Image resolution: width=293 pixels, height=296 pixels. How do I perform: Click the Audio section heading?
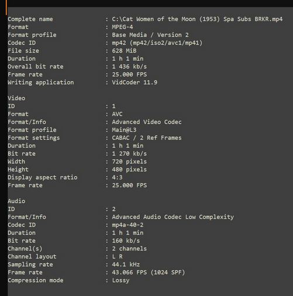coord(16,201)
